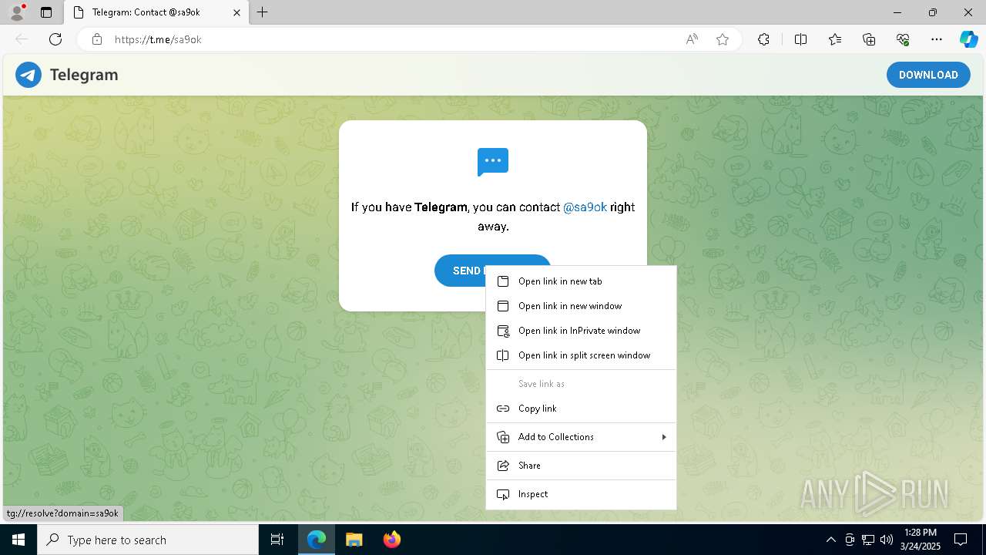Select Inspect from context menu
986x555 pixels.
coord(581,494)
